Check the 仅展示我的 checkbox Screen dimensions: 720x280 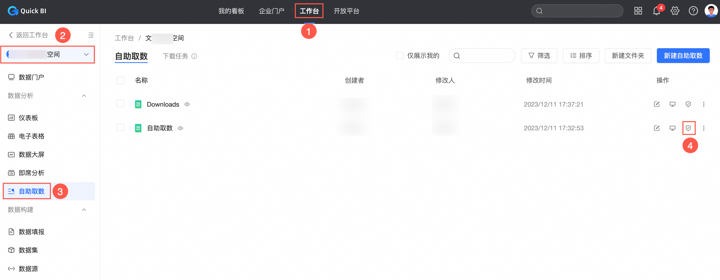tap(400, 56)
